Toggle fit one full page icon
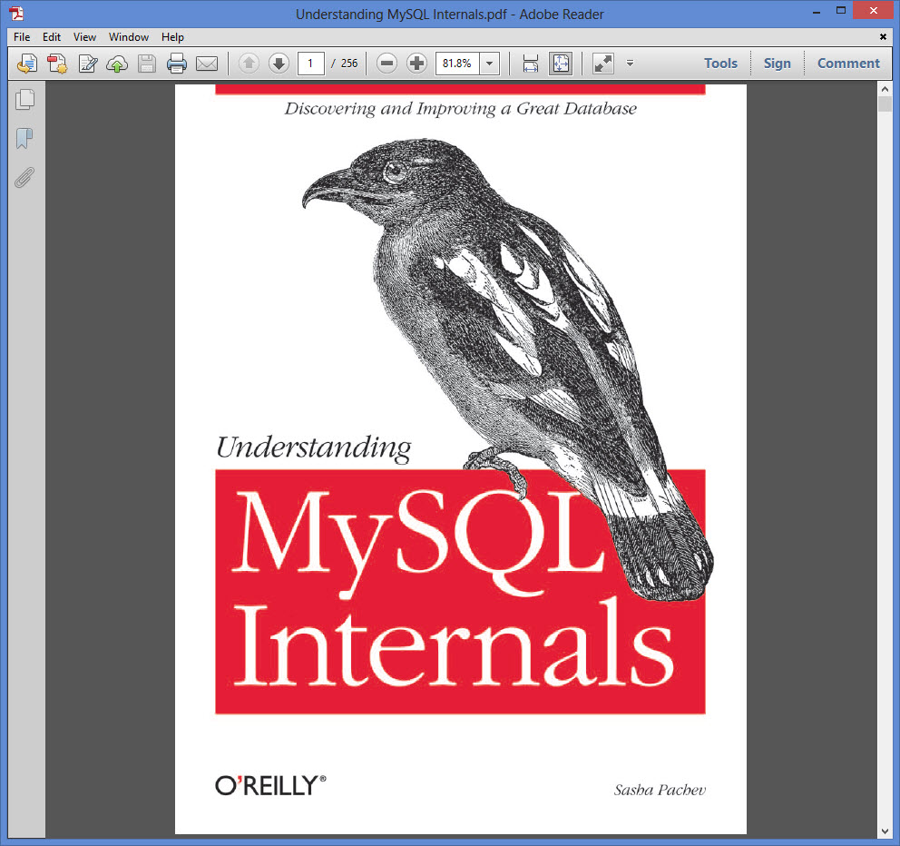This screenshot has height=846, width=900. coord(561,64)
